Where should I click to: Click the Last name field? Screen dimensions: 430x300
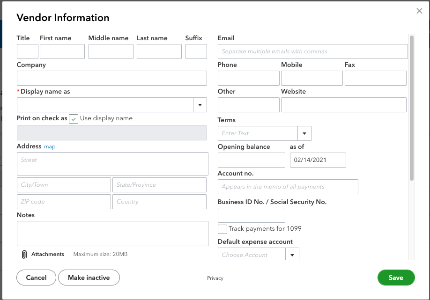coord(159,51)
